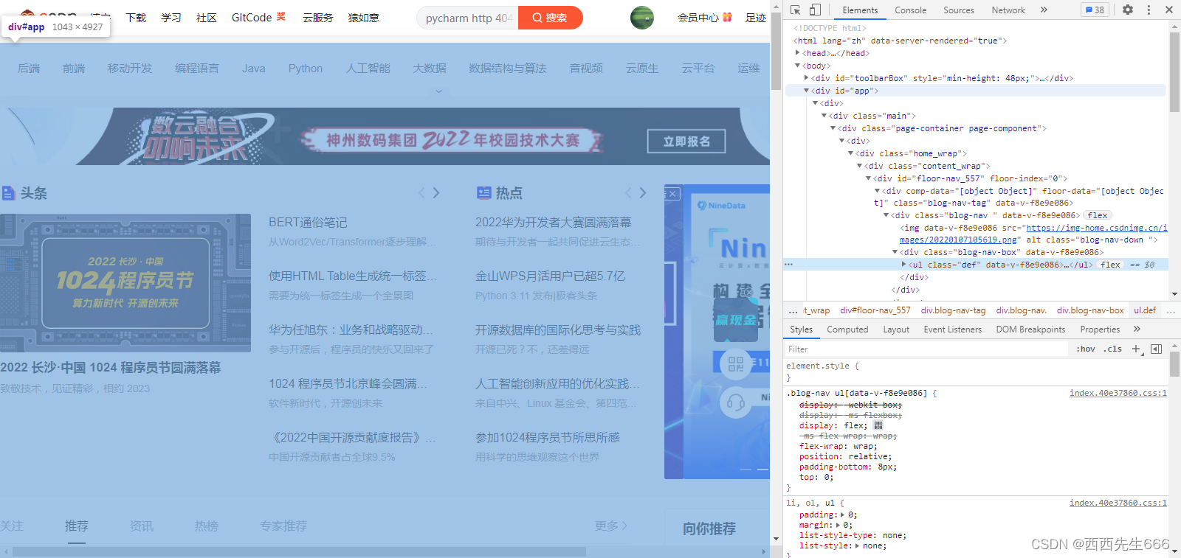Collapse the body element node
This screenshot has width=1181, height=558.
point(797,66)
